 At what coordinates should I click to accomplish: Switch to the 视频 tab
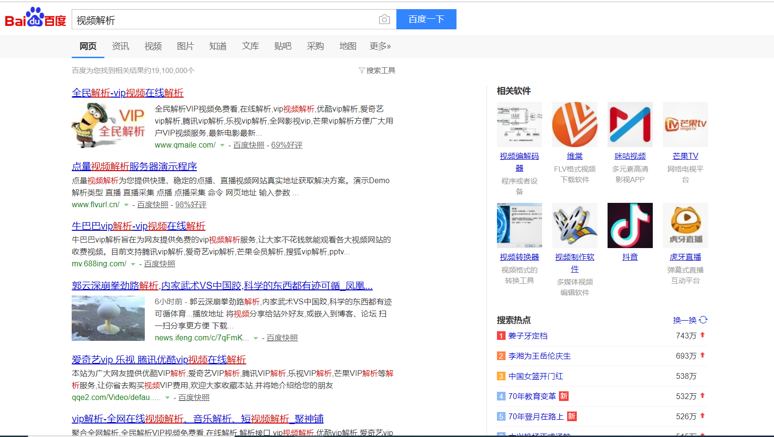(152, 46)
